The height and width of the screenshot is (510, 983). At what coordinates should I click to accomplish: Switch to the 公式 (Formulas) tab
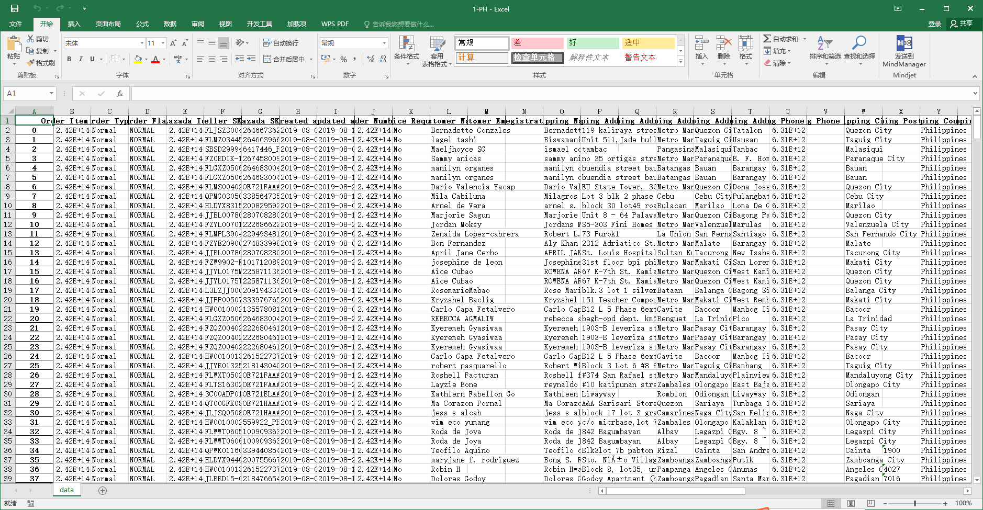click(x=142, y=24)
